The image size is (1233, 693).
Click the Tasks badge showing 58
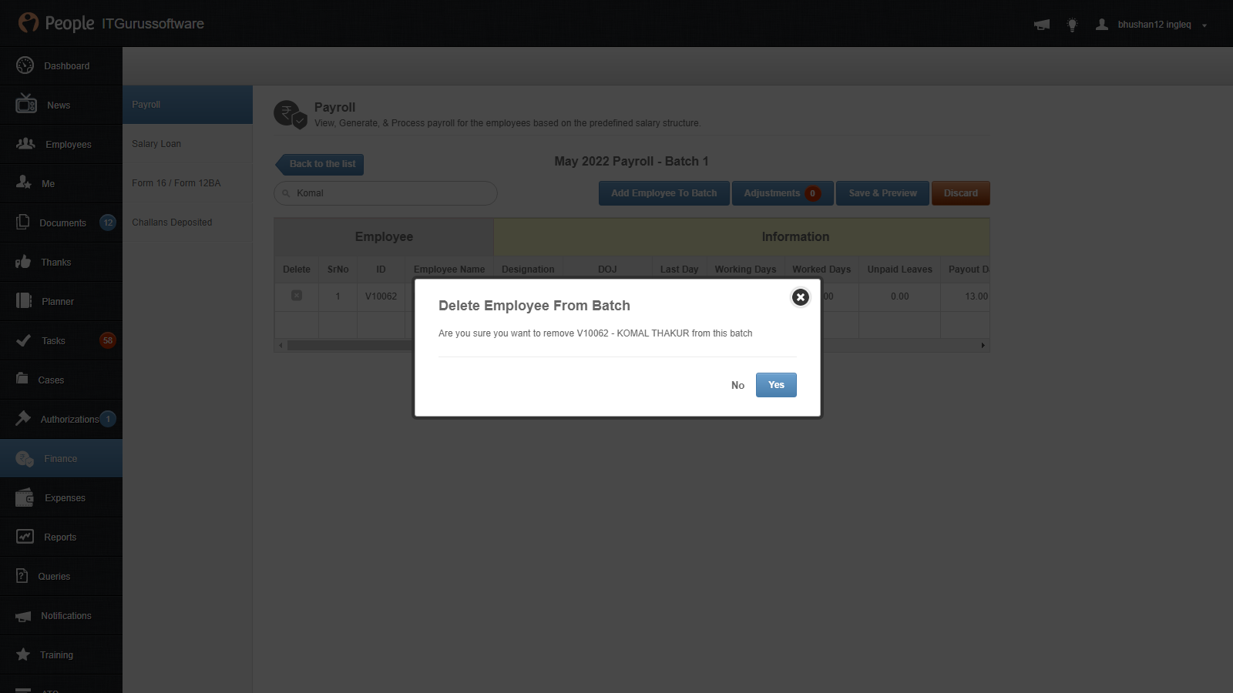[x=108, y=340]
